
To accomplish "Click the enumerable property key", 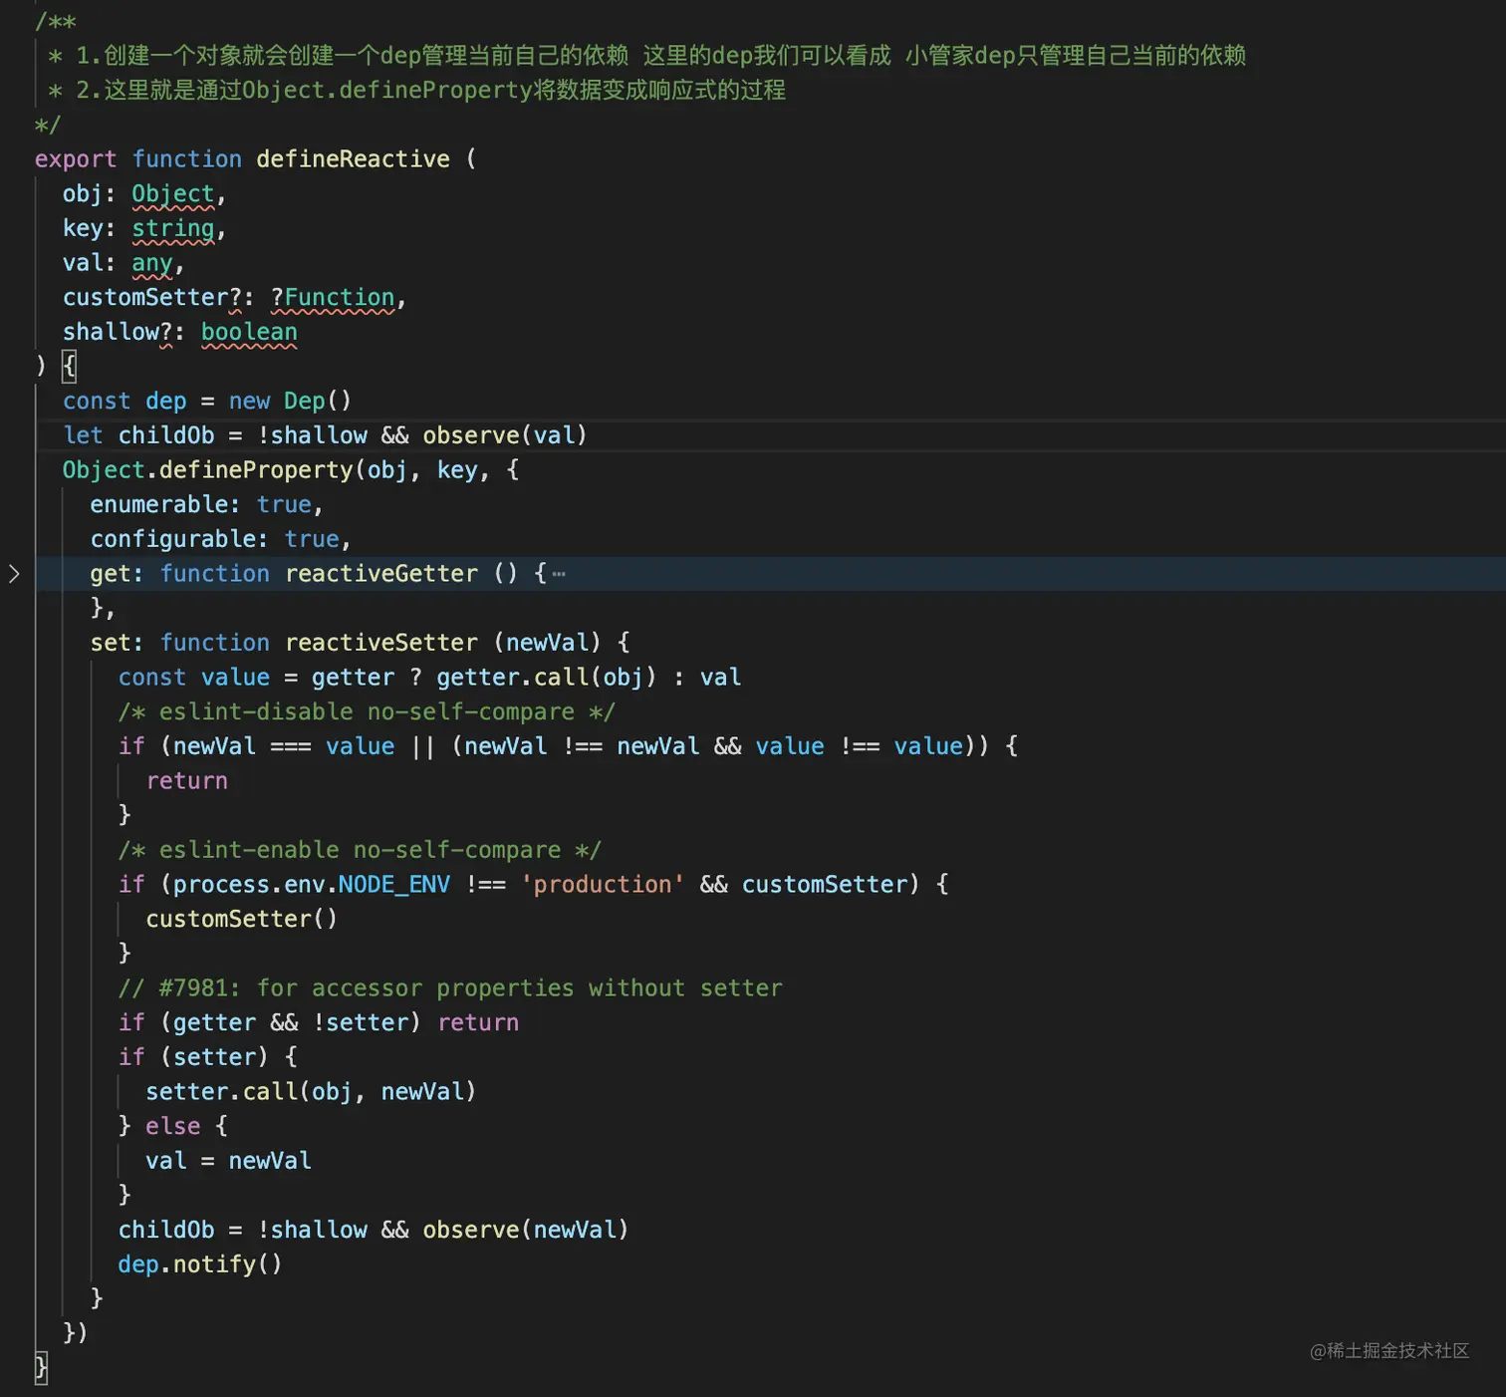I will click(x=159, y=505).
